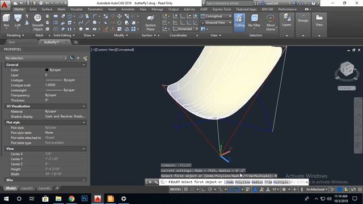Expand the Draw panel
The height and width of the screenshot is (204, 363).
[x=89, y=35]
